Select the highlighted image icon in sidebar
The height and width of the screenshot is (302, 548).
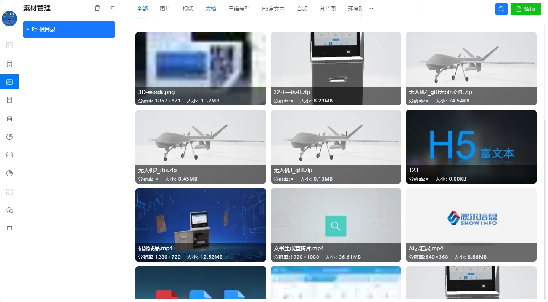pyautogui.click(x=10, y=82)
